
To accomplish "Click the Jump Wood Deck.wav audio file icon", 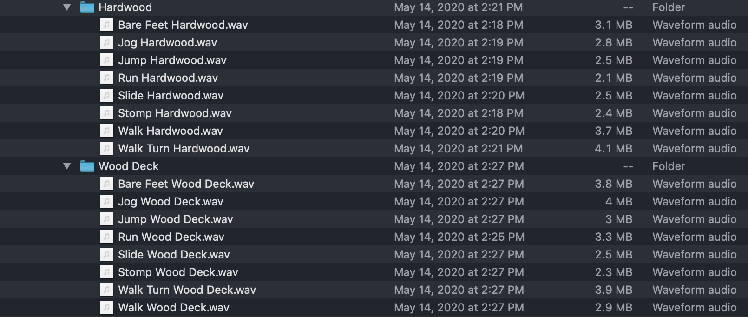I will (x=107, y=219).
